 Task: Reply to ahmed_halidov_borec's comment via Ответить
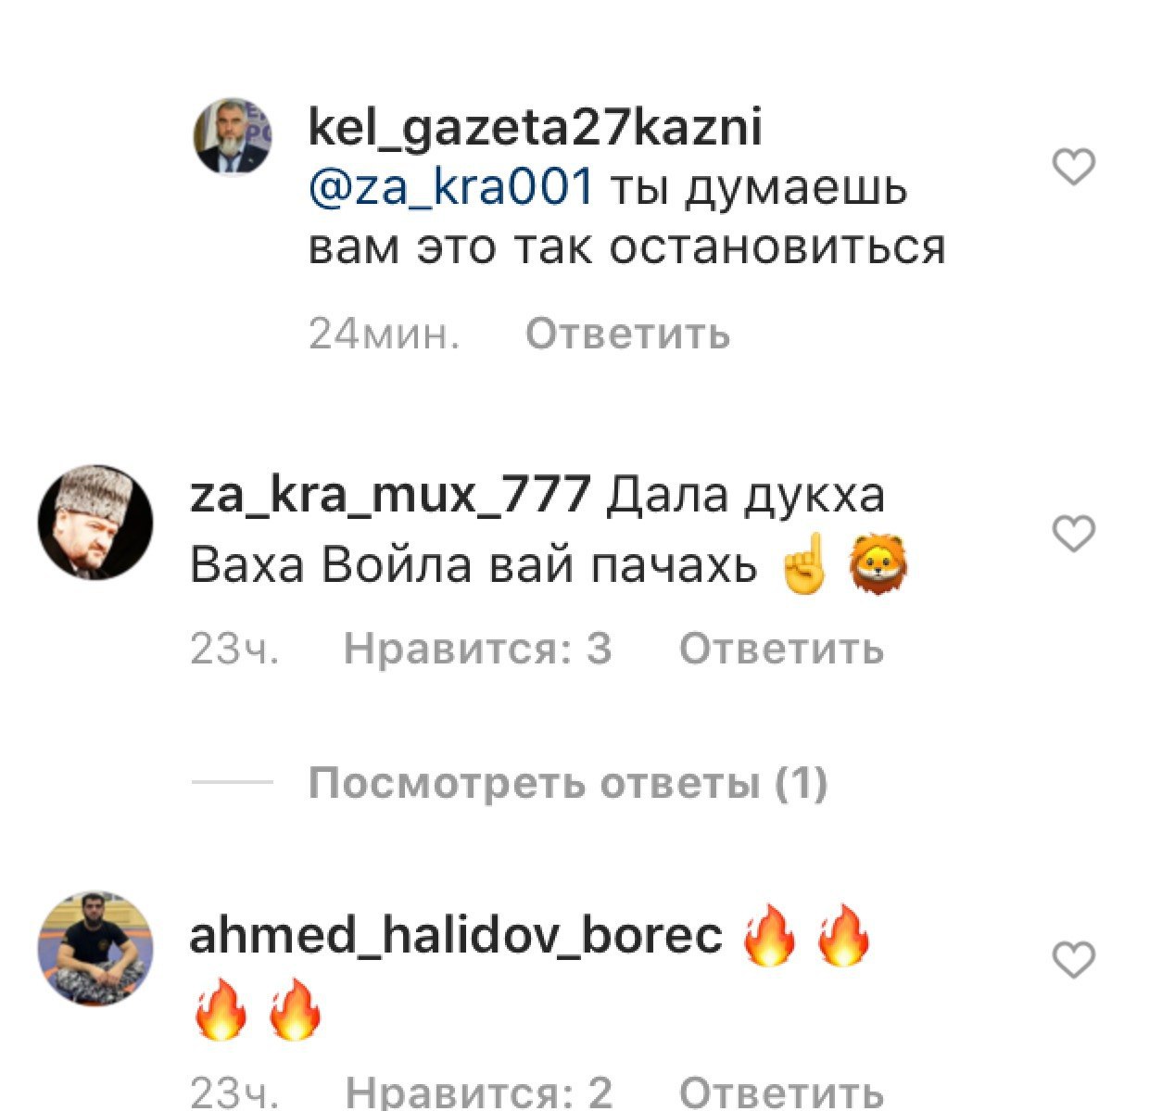click(x=782, y=1092)
